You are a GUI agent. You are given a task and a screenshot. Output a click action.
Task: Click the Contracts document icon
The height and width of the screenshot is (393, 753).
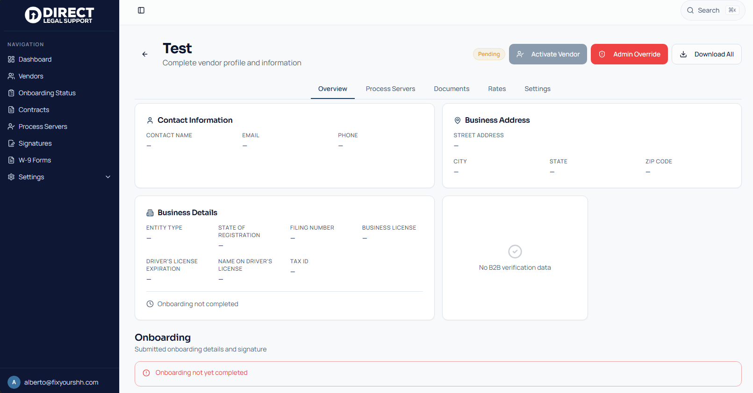(11, 110)
